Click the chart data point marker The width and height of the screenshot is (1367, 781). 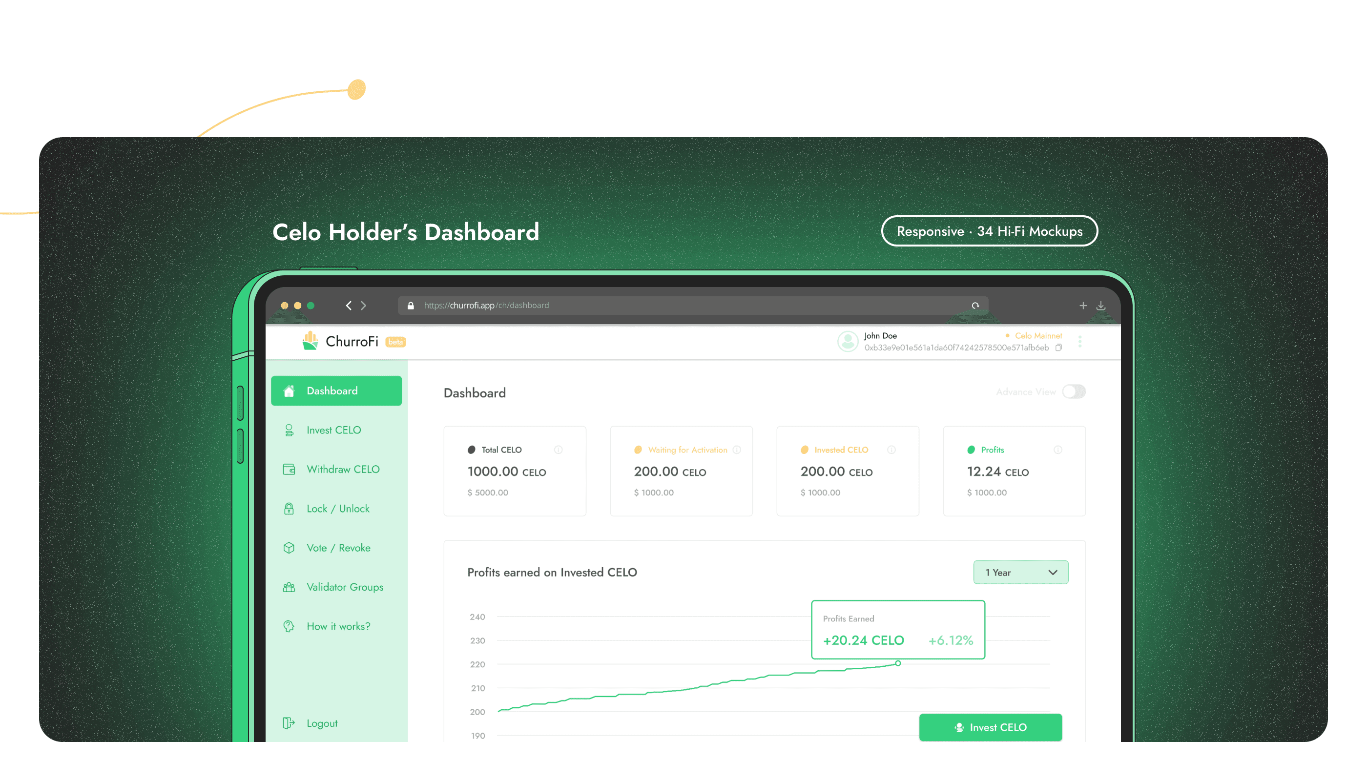[x=897, y=663]
